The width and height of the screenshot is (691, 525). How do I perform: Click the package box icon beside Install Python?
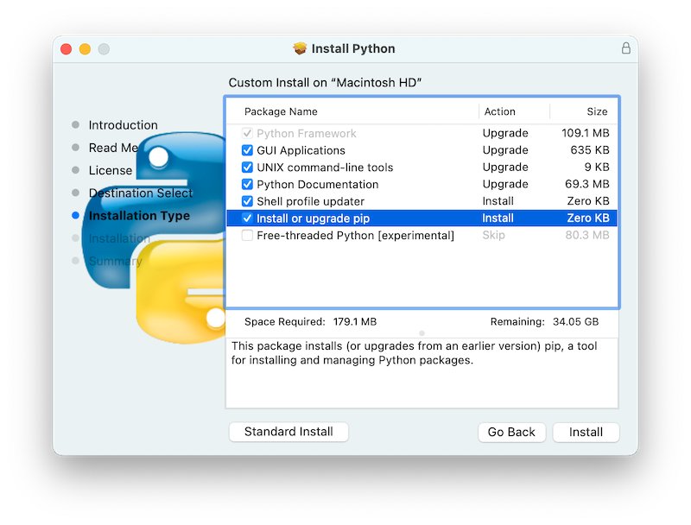point(300,48)
